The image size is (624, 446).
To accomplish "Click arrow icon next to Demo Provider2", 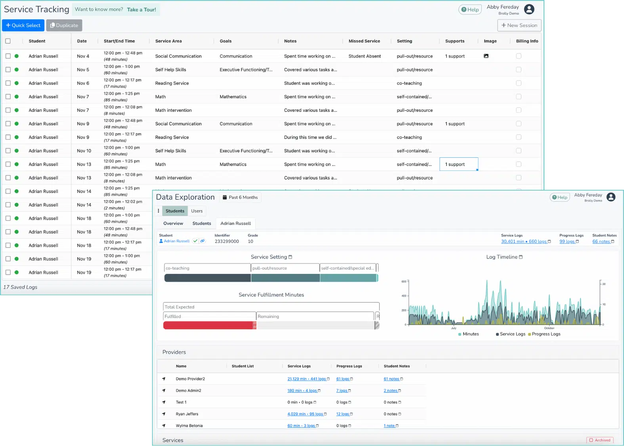I will coord(164,379).
